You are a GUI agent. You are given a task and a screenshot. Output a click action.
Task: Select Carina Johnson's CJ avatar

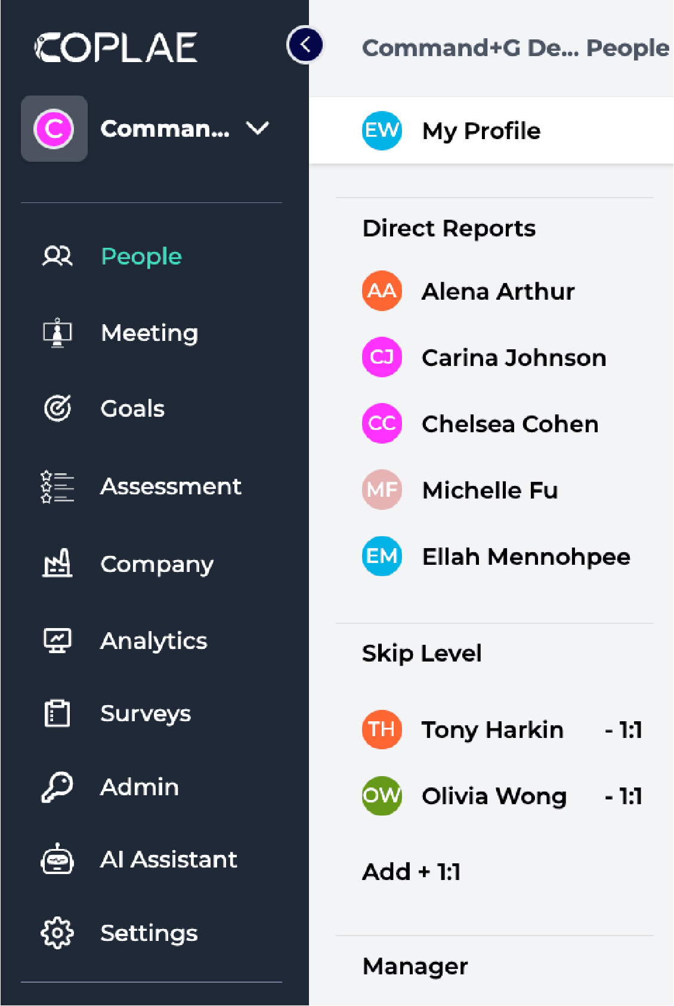(382, 358)
